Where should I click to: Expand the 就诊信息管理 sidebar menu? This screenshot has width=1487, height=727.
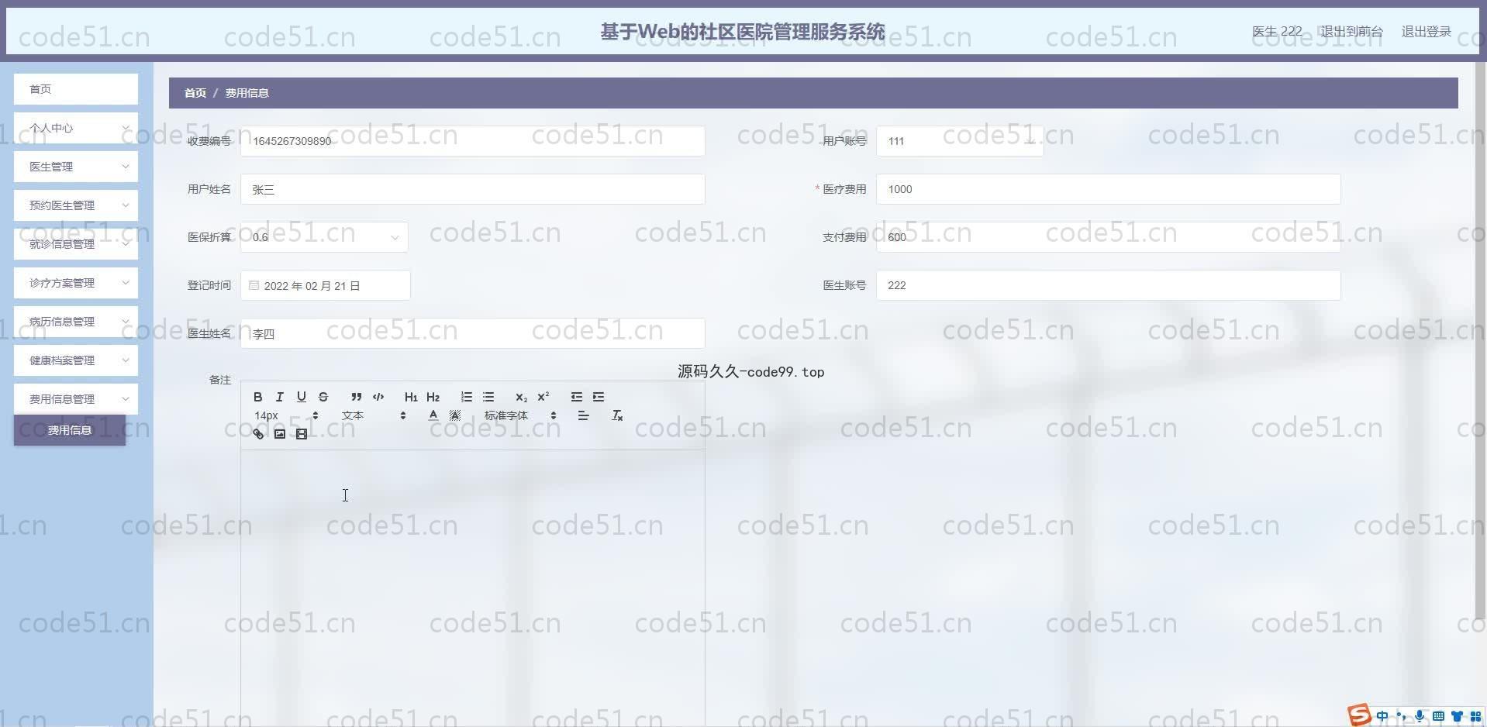coord(76,244)
